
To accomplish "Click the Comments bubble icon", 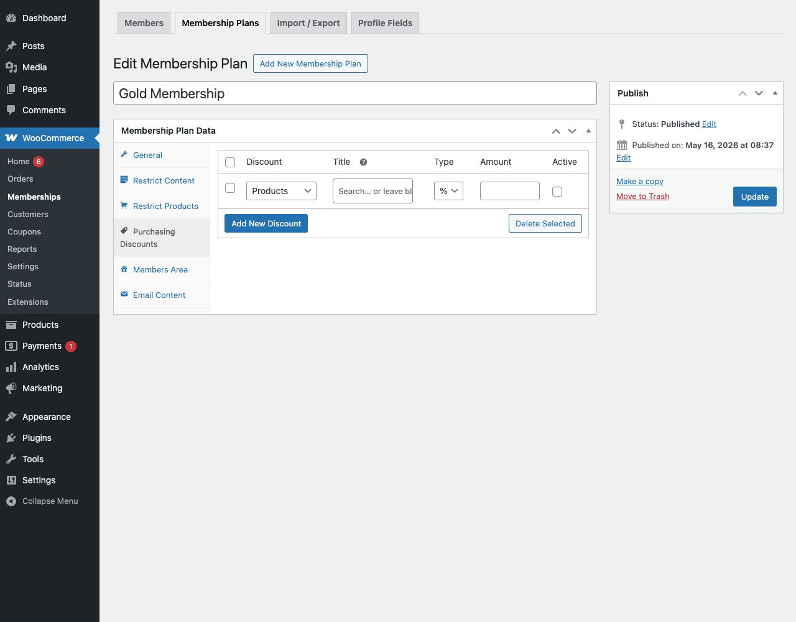I will [x=11, y=110].
